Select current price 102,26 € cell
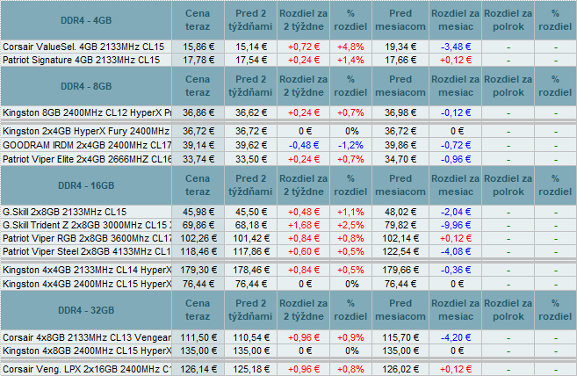The image size is (577, 376). pyautogui.click(x=198, y=238)
